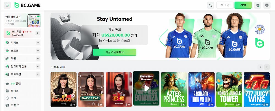
Task: Expand the 프로모션 section chevron
Action: pos(38,74)
